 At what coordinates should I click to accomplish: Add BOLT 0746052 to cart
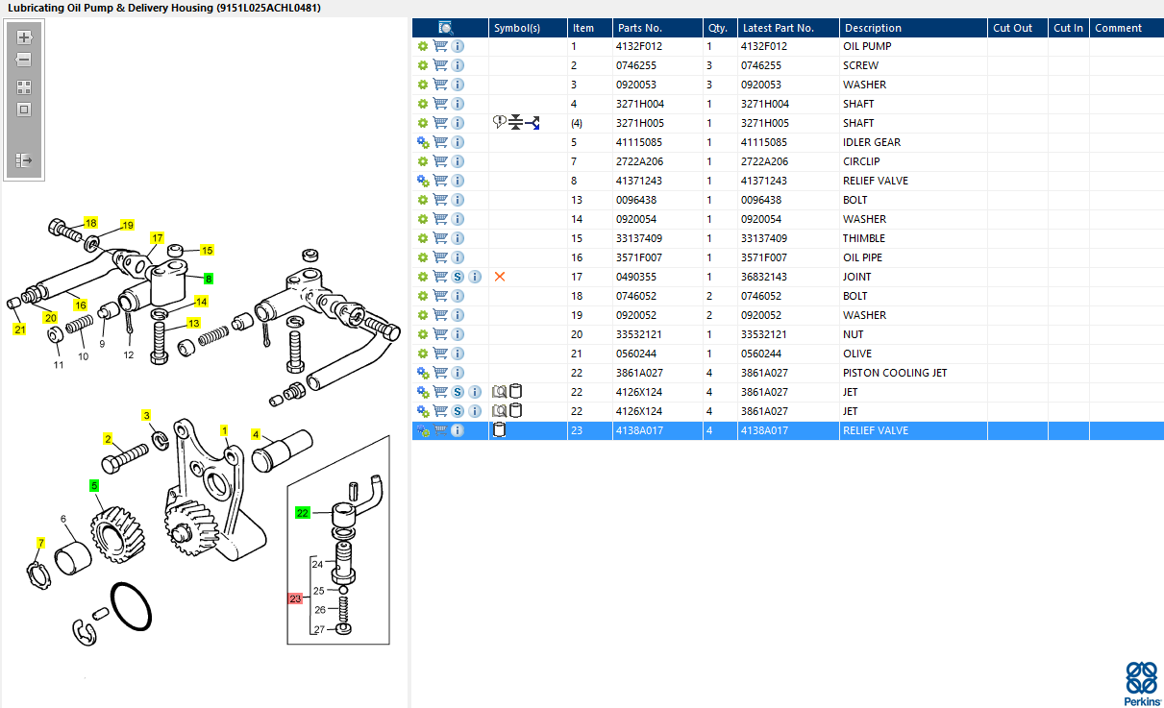pyautogui.click(x=440, y=296)
